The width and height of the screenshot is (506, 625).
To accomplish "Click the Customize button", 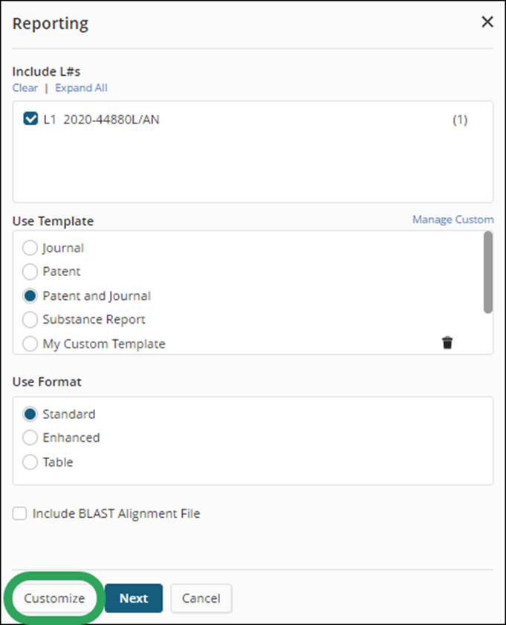I will pos(54,598).
